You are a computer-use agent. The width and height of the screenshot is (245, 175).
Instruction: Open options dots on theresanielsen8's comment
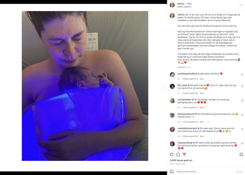tap(209, 122)
